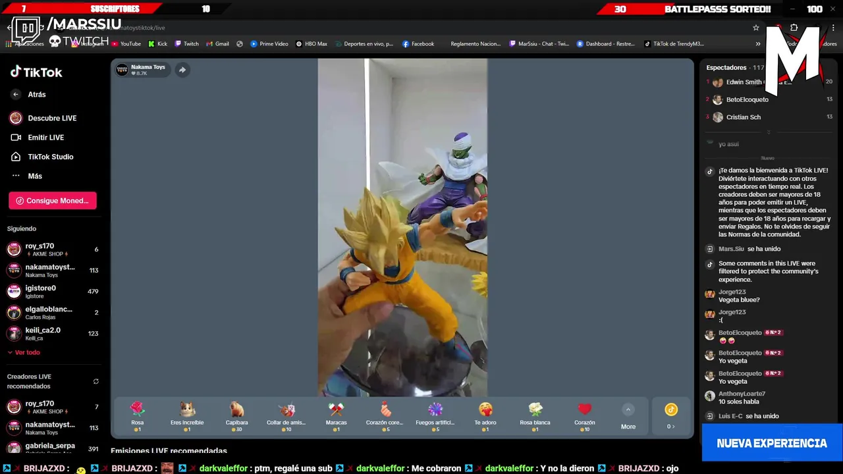Viewport: 843px width, 474px height.
Task: Expand Ver todo in Siguiendo list
Action: tap(24, 352)
